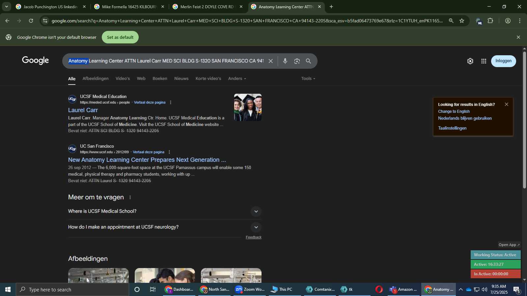This screenshot has width=527, height=296.
Task: Click Google logo to go home
Action: point(36,61)
